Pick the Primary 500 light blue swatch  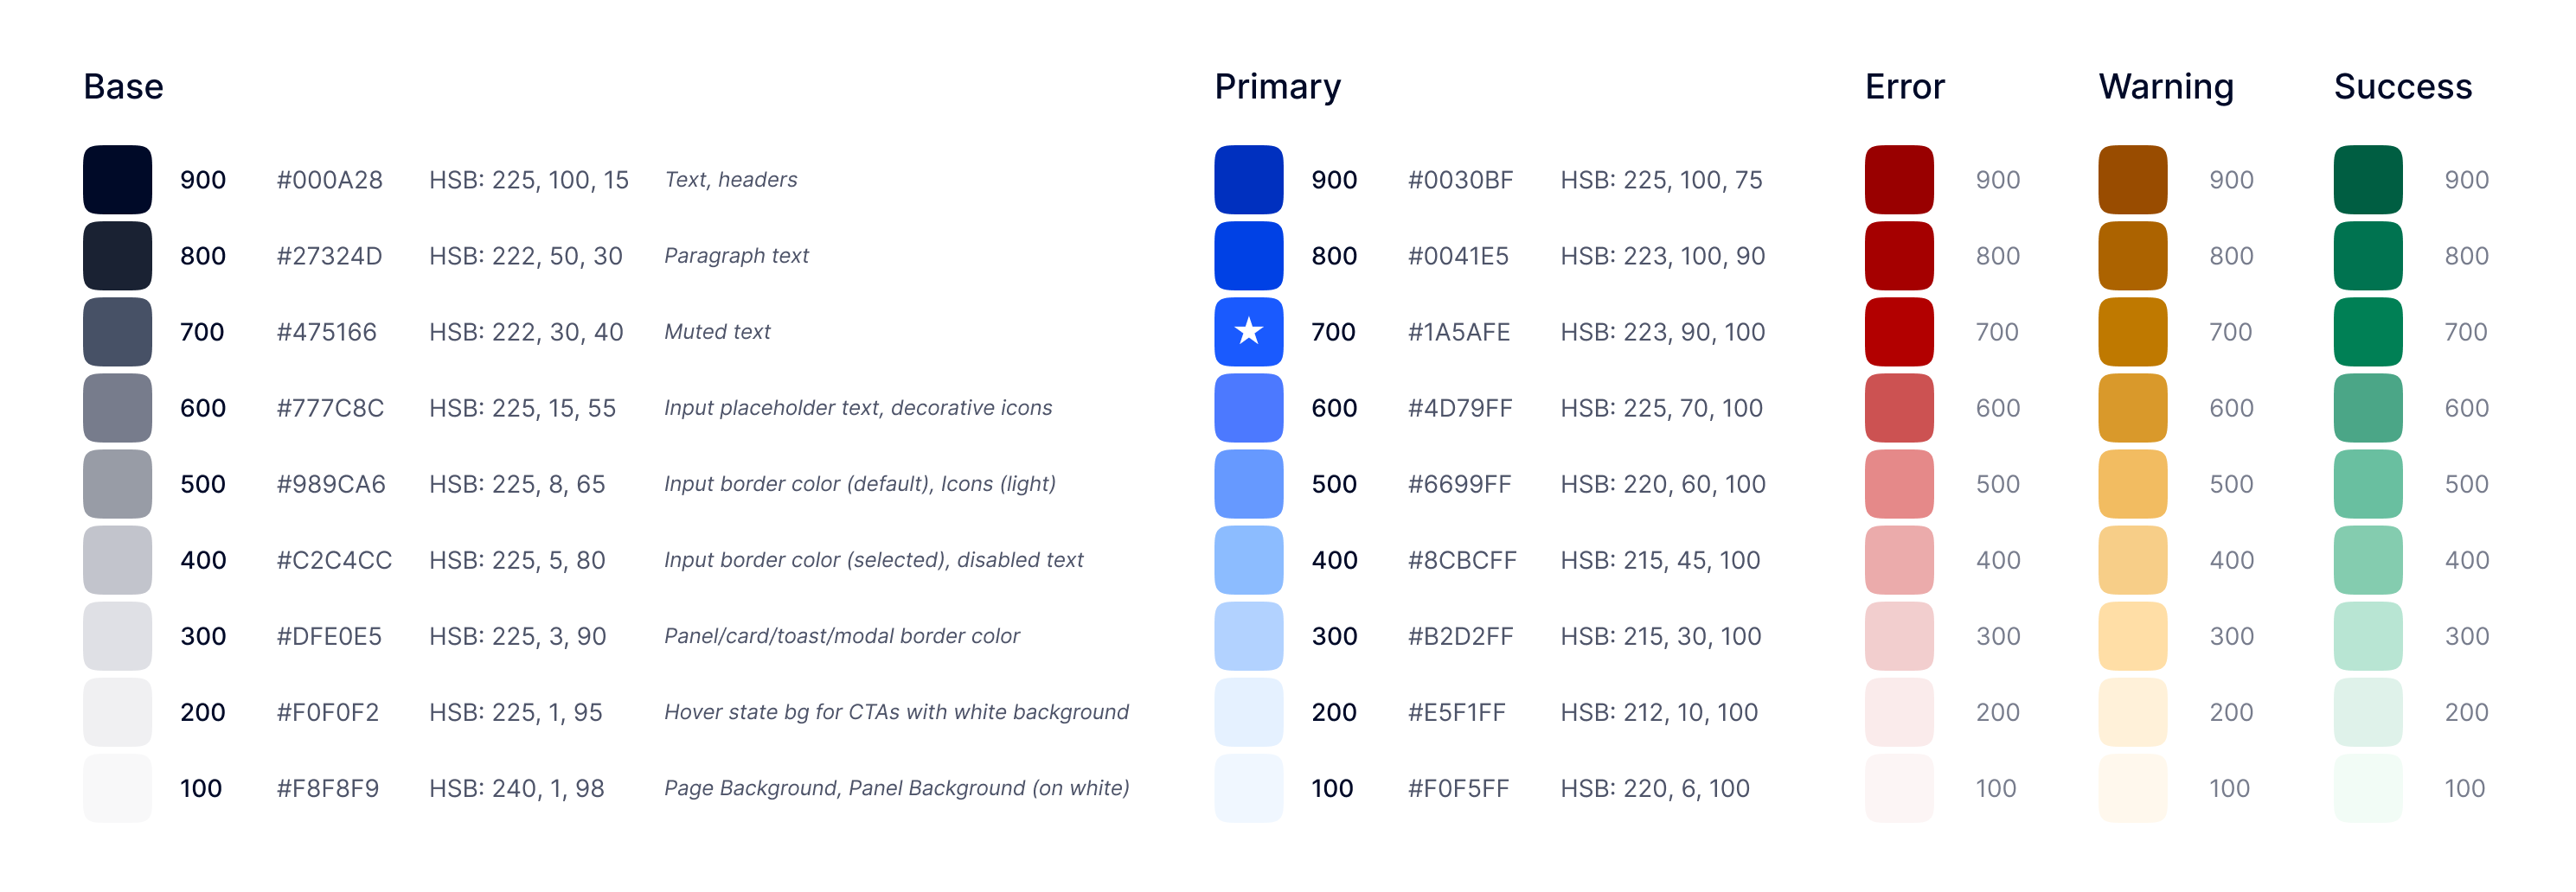tap(1248, 483)
